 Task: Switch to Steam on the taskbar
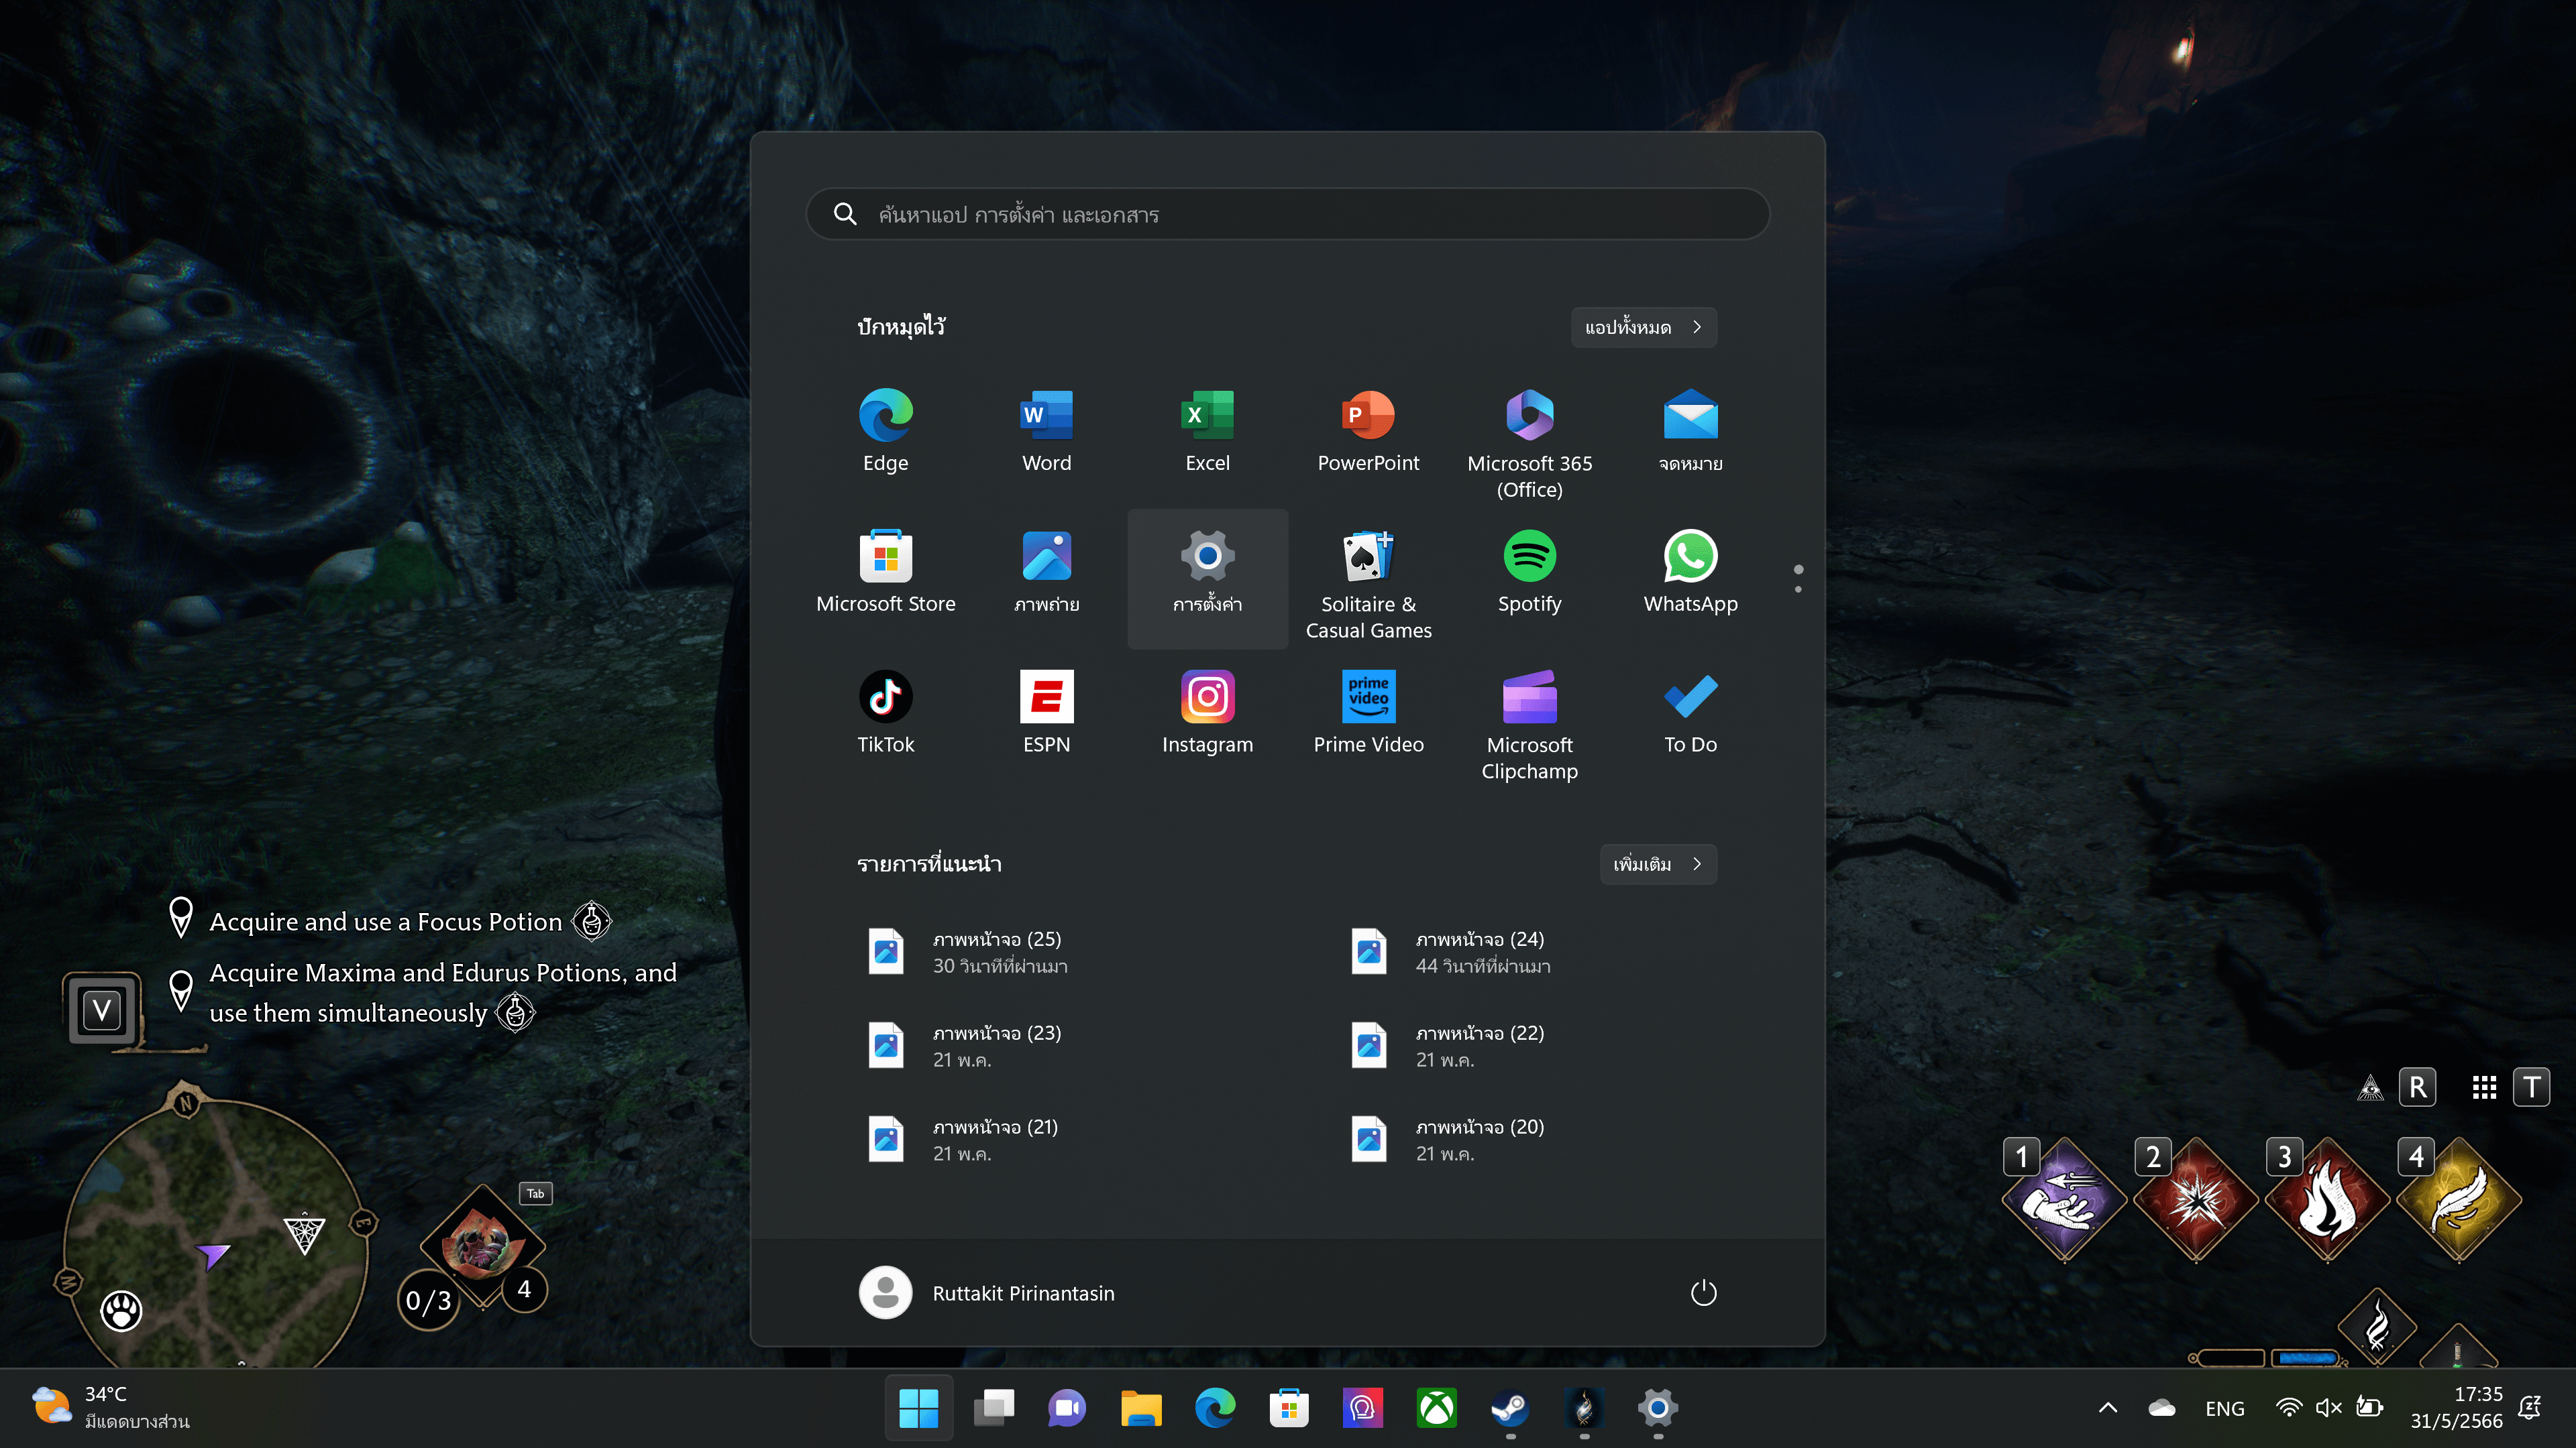click(1510, 1408)
